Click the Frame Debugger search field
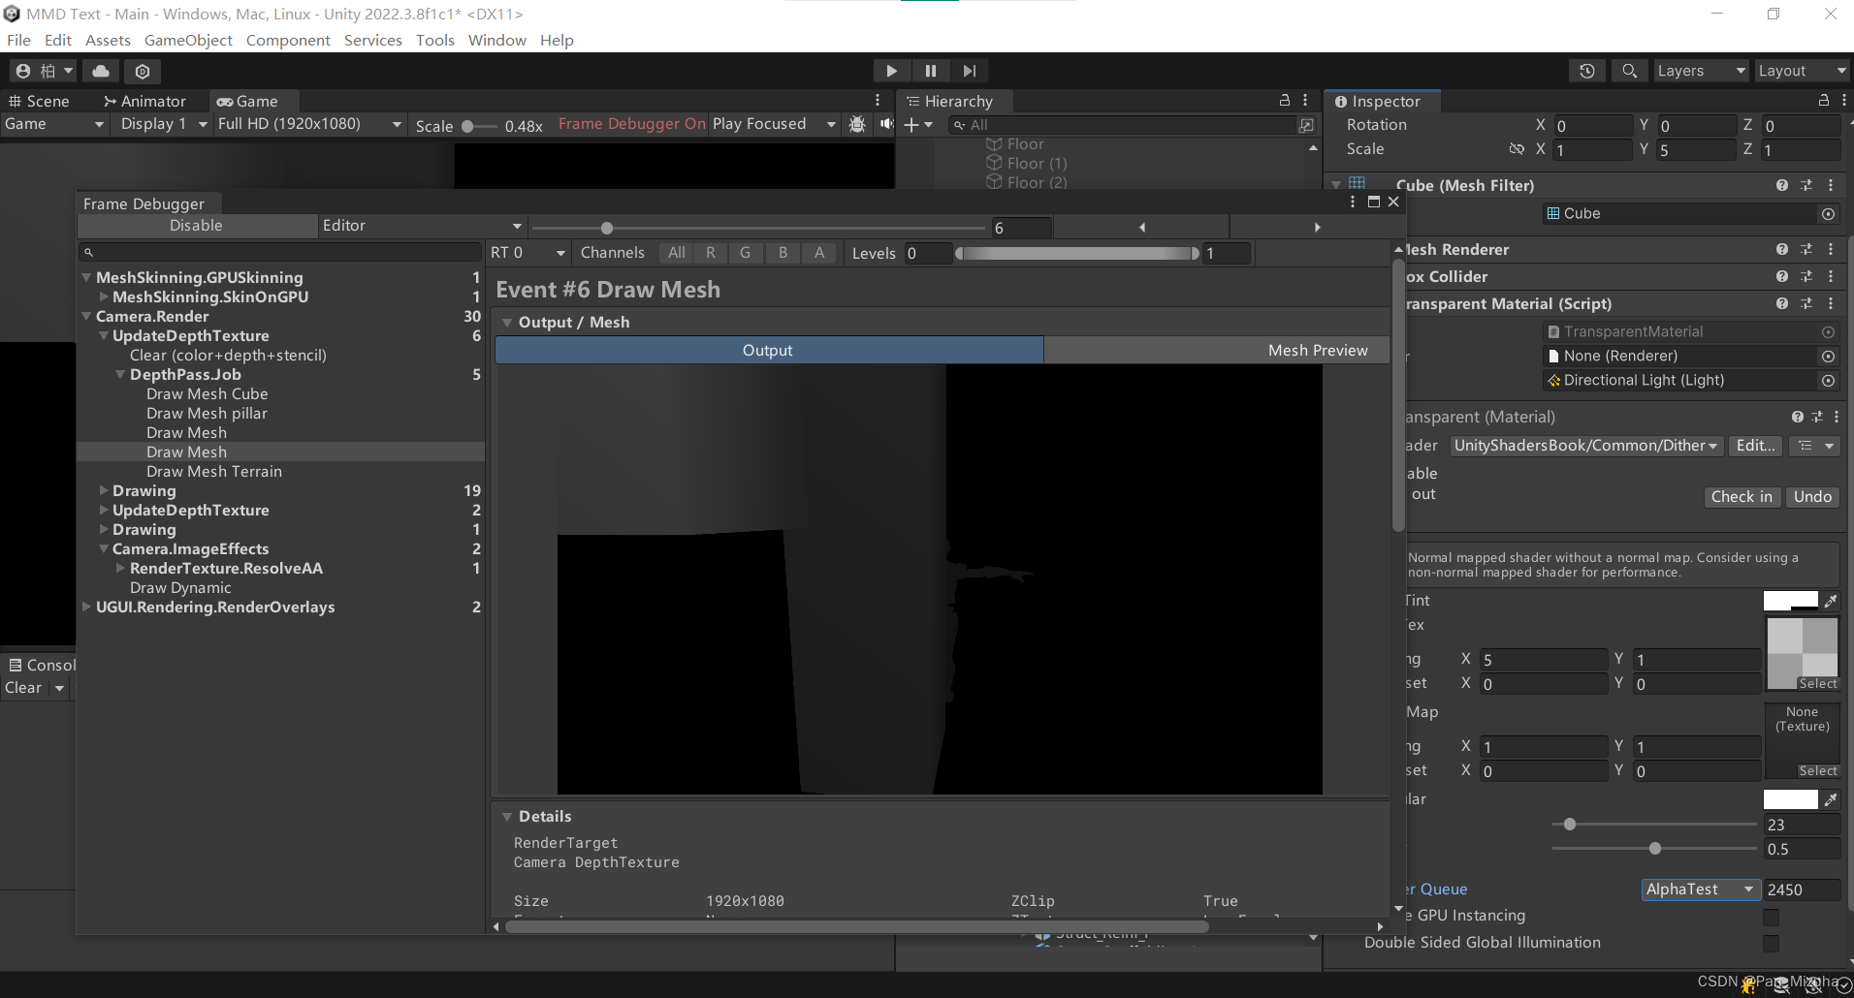The width and height of the screenshot is (1854, 998). coord(279,252)
